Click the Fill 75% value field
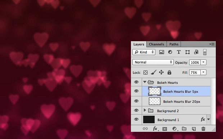The height and width of the screenshot is (139, 223). (195, 73)
